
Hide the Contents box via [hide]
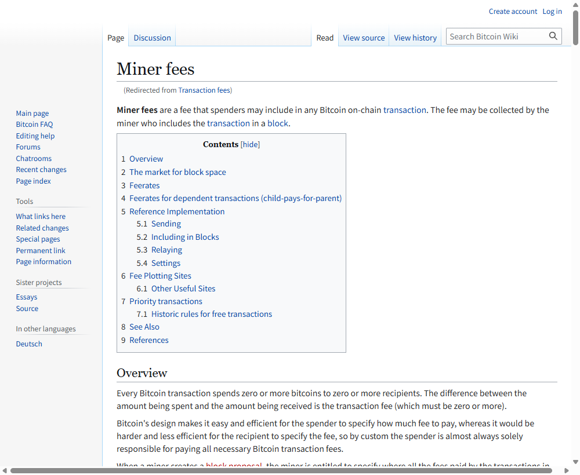coord(250,144)
